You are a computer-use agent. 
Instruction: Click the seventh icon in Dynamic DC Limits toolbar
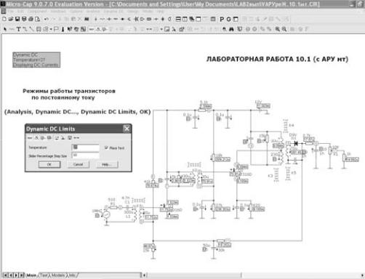[70, 138]
